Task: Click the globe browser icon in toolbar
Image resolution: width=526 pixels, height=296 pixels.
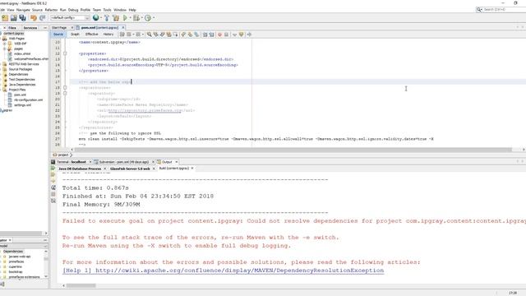Action: (x=96, y=18)
